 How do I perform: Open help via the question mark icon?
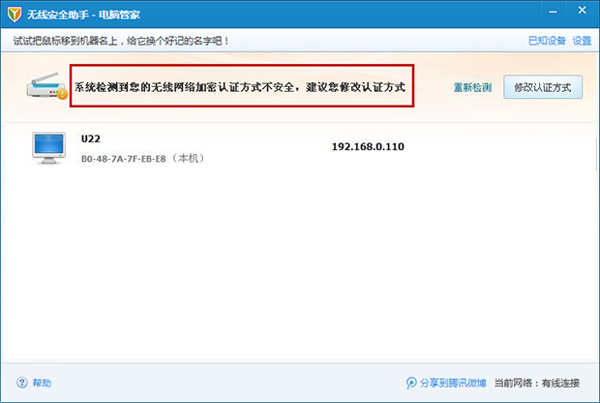click(22, 383)
